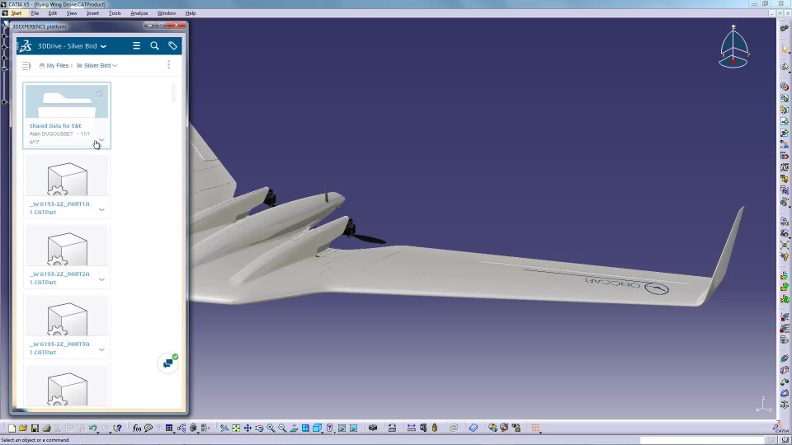Expand the Silver Bird breadcrumb chevron

tap(115, 66)
